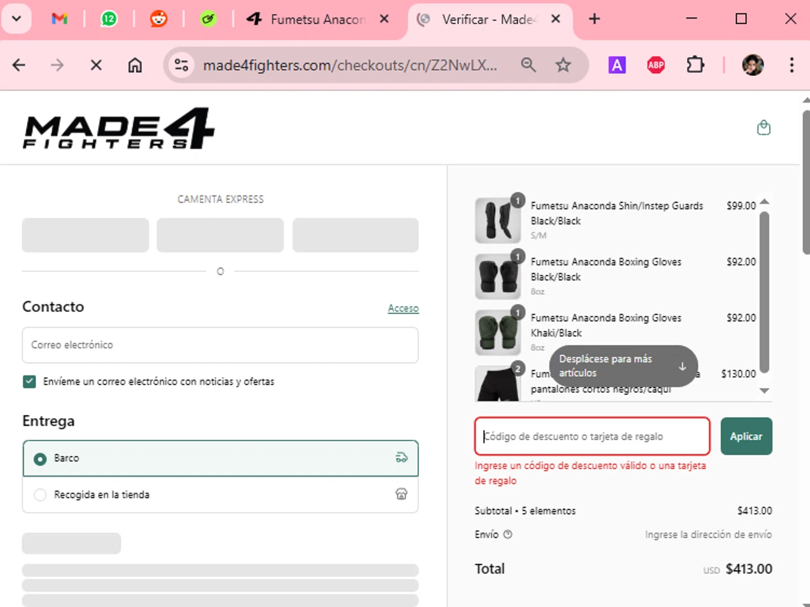Screen dimensions: 810x607
Task: Select Recogida en la tienda option
Action: [x=220, y=494]
